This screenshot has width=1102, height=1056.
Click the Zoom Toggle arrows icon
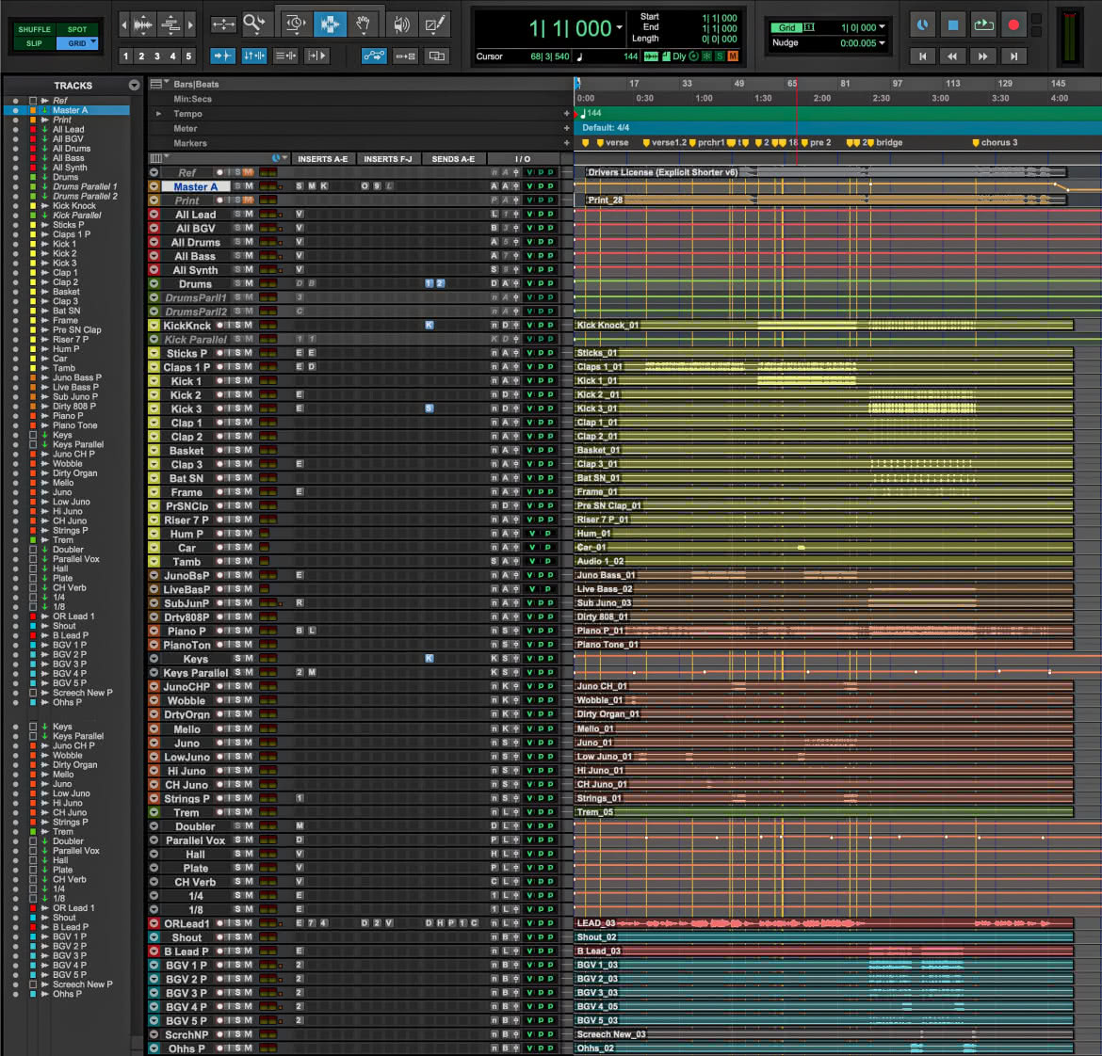(223, 24)
